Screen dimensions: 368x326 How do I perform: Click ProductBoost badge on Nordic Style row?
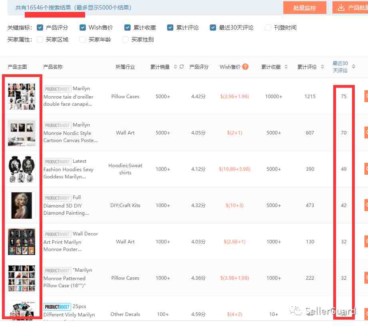pyautogui.click(x=57, y=125)
